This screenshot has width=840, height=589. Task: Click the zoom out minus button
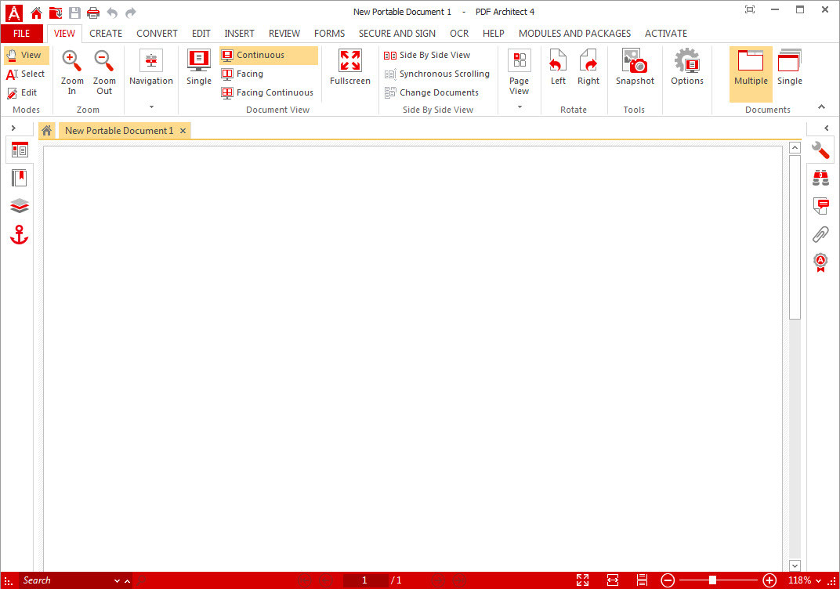point(668,580)
